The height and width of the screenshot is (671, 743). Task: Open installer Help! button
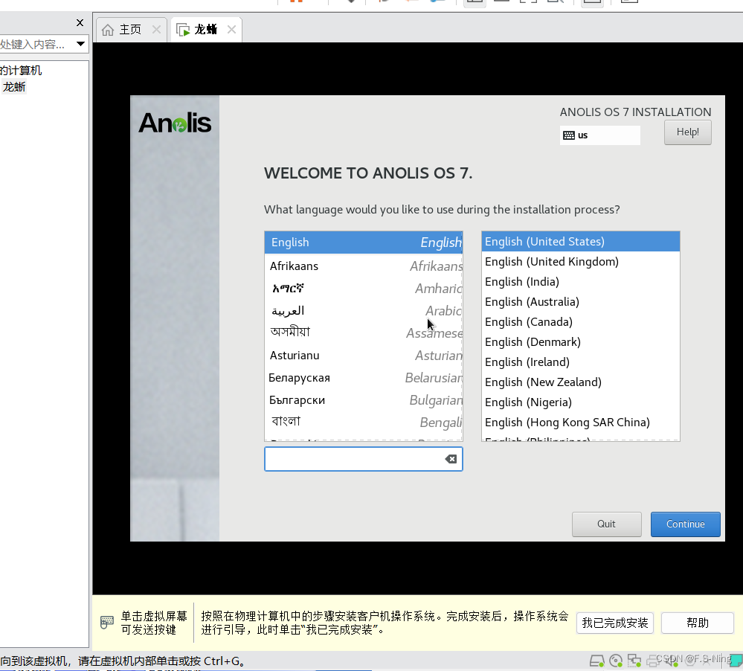click(687, 132)
